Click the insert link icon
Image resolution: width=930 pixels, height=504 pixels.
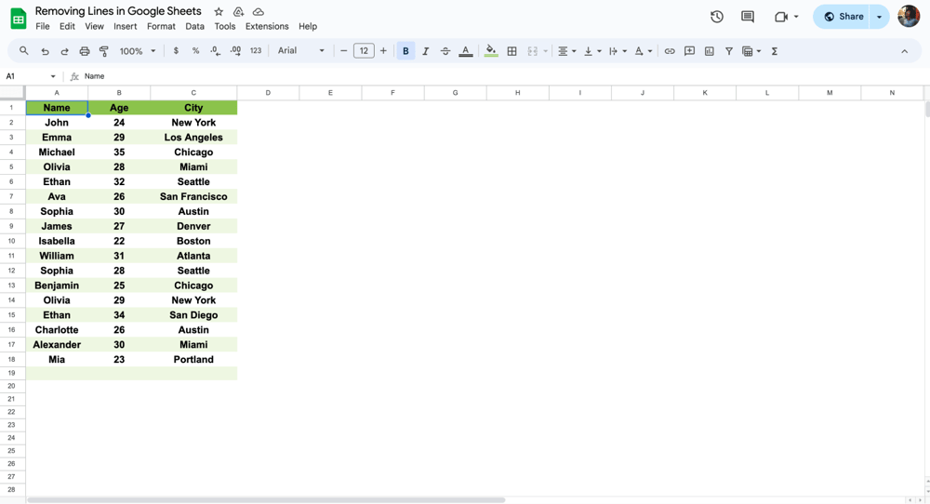pos(670,51)
